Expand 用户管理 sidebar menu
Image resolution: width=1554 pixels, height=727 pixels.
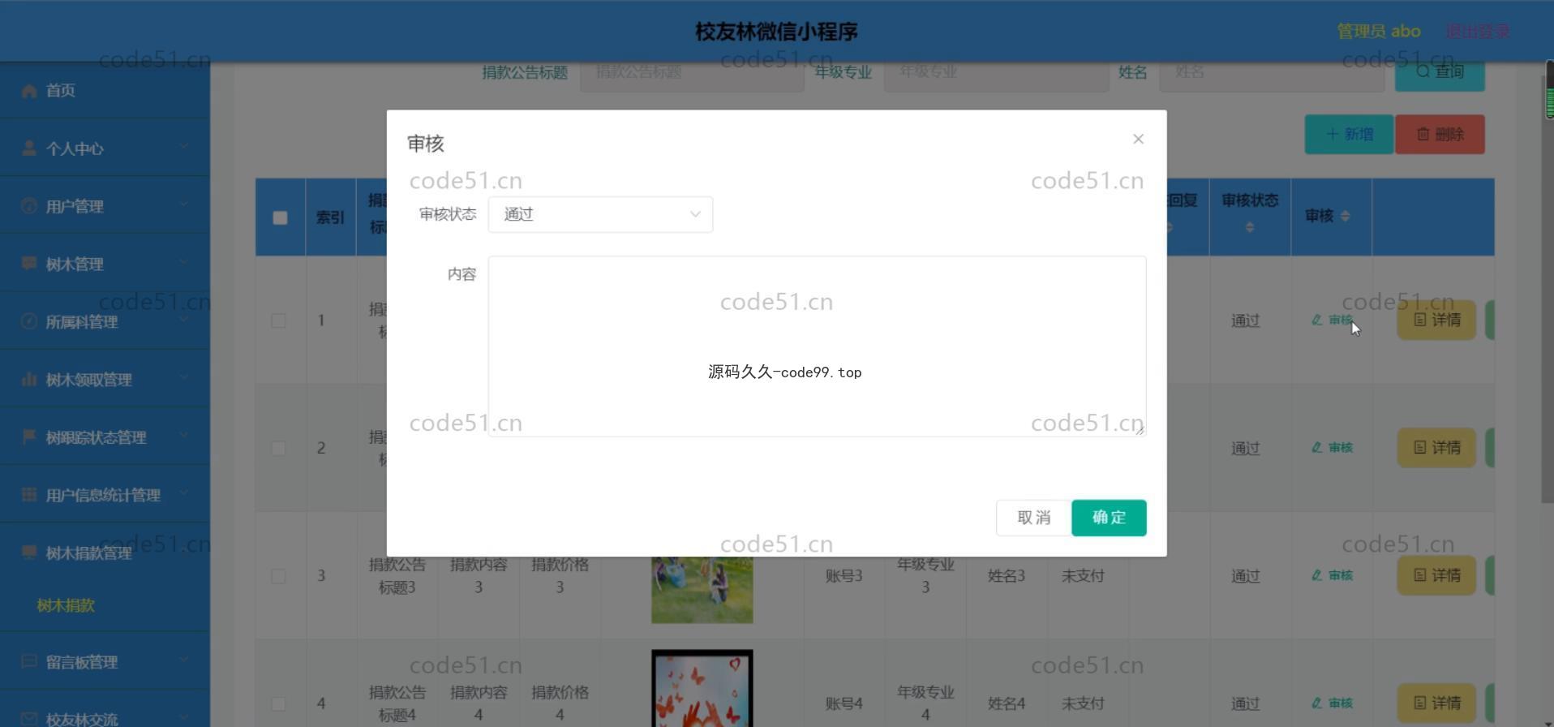tap(105, 206)
